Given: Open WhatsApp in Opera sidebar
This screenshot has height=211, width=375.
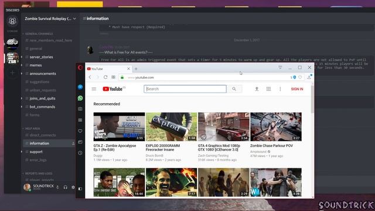Looking at the screenshot, I should (x=80, y=98).
